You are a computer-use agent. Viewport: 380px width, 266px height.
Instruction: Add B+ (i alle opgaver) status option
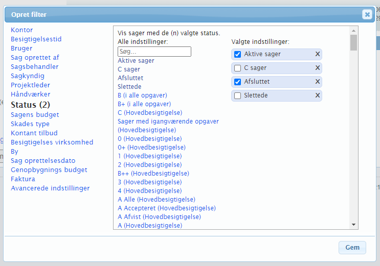144,104
